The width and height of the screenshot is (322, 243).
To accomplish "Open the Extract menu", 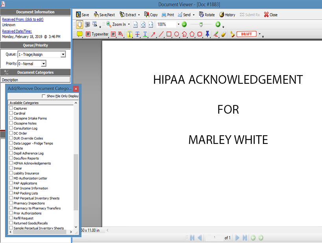I will (x=128, y=15).
